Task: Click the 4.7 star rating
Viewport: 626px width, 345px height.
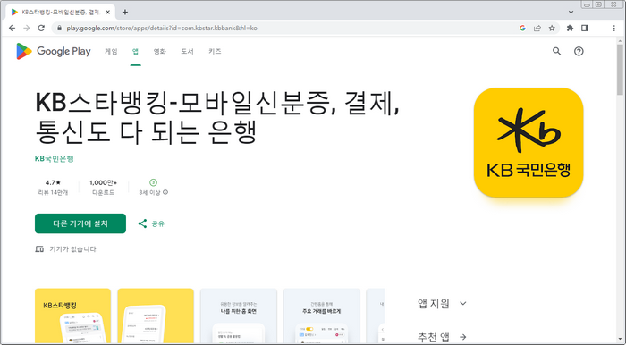Action: pyautogui.click(x=53, y=182)
